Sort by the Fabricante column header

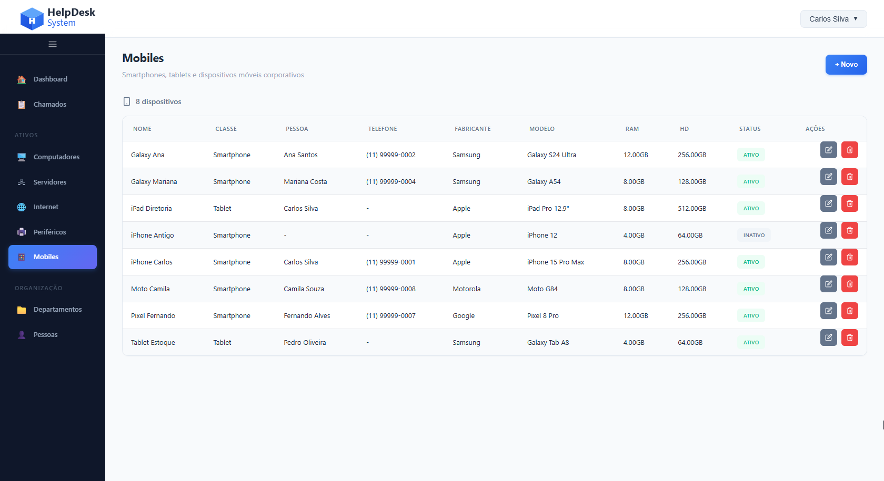tap(473, 129)
